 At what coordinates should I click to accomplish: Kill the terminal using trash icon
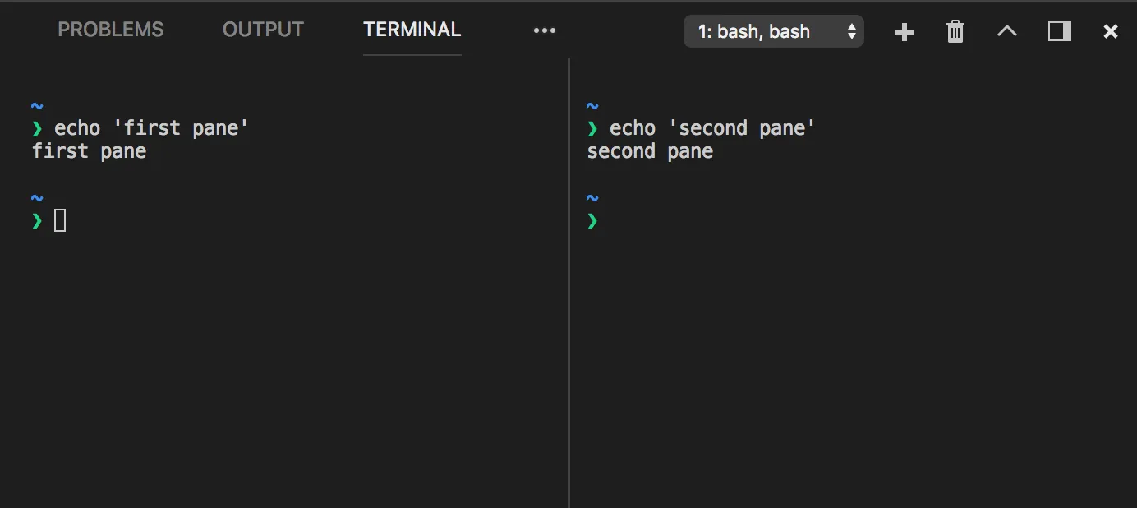click(955, 32)
